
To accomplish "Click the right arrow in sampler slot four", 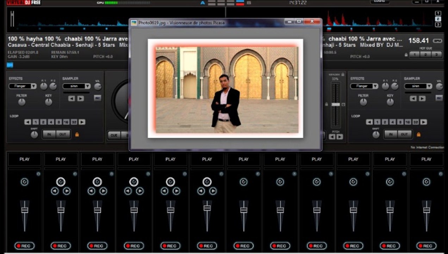I will point(140,191).
